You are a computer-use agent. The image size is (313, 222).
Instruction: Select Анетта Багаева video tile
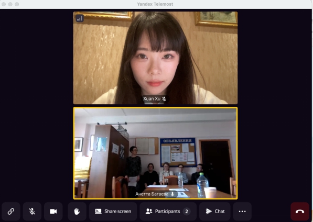(x=155, y=153)
